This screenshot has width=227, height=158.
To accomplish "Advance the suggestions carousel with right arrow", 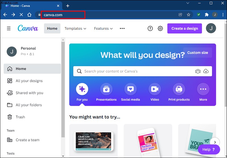I will pos(215,142).
